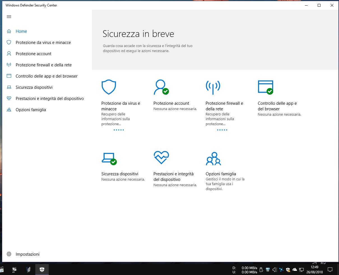
Task: Click the blue molecule-shaped tray icon
Action: point(281,270)
